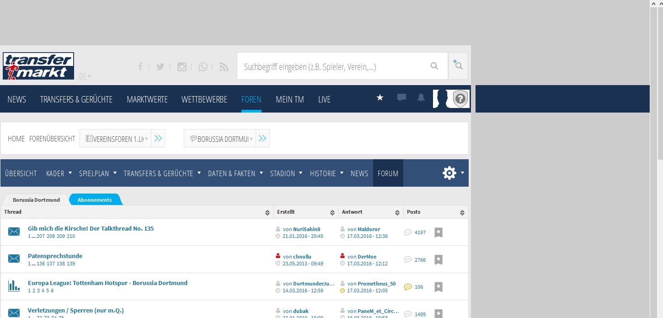The image size is (663, 318).
Task: Click envelope icon of Gib mich die Kirsche thread
Action: (x=14, y=232)
